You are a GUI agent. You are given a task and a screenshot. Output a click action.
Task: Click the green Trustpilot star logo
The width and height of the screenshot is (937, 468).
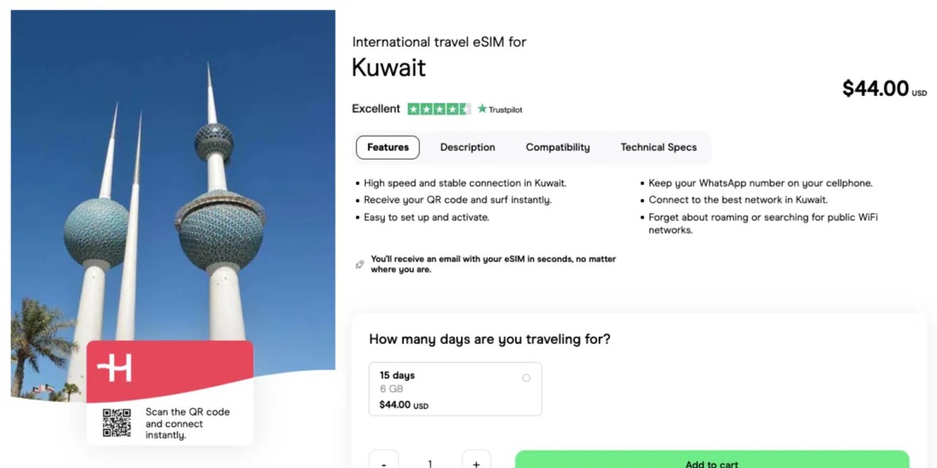pyautogui.click(x=482, y=108)
